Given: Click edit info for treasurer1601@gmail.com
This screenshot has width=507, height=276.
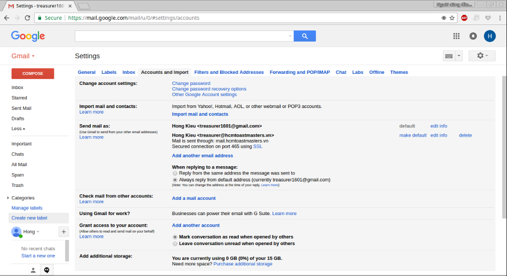Looking at the screenshot, I should (x=439, y=126).
